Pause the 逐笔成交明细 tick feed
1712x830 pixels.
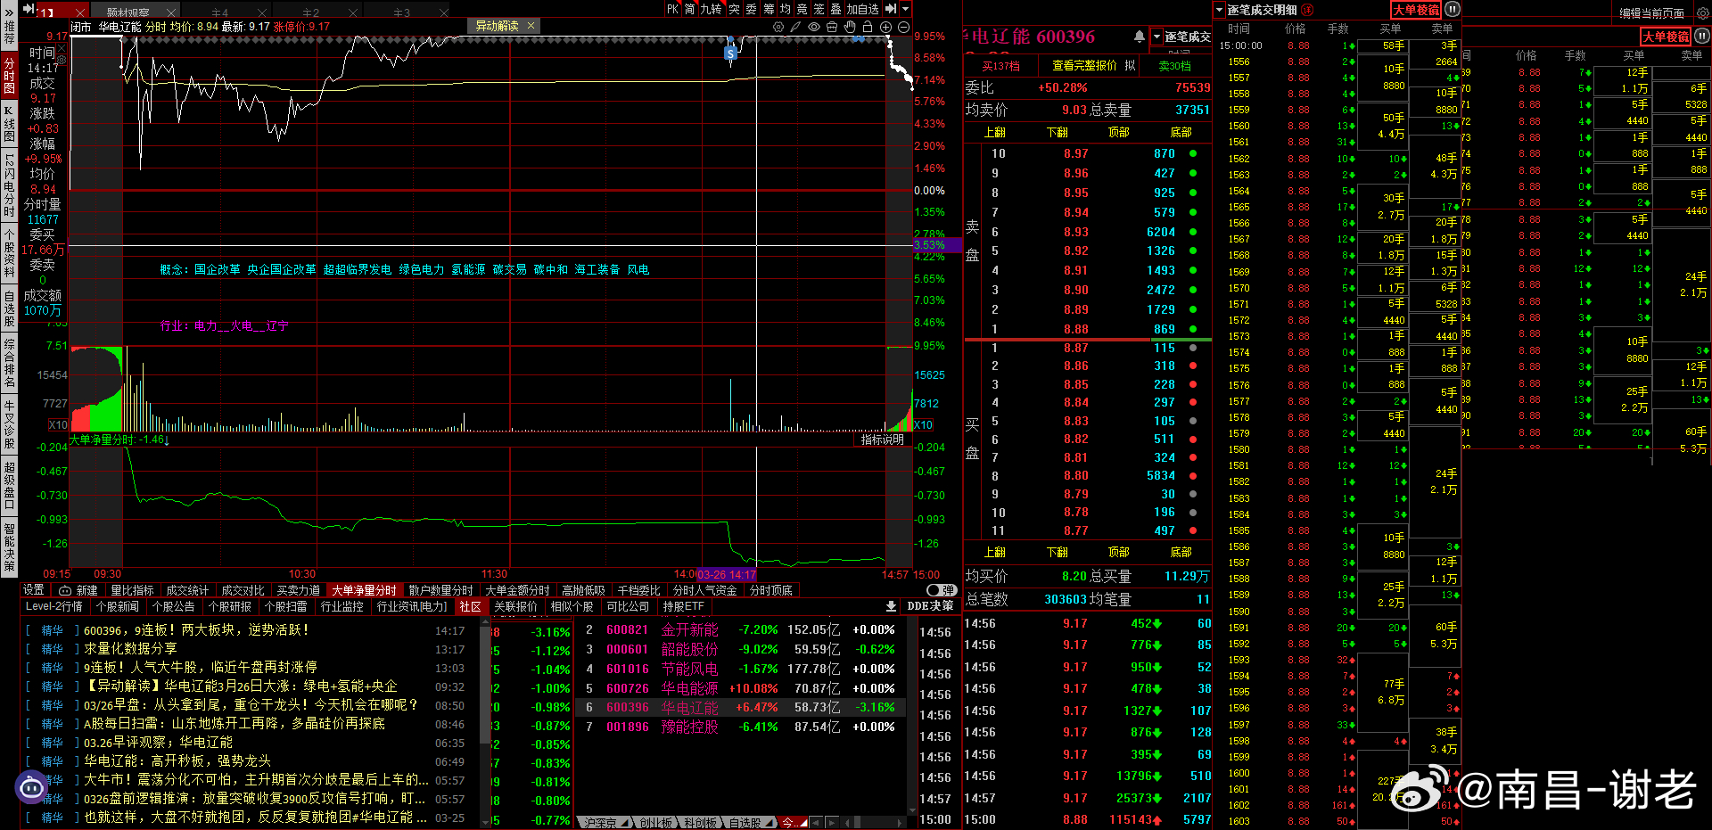click(x=1453, y=10)
